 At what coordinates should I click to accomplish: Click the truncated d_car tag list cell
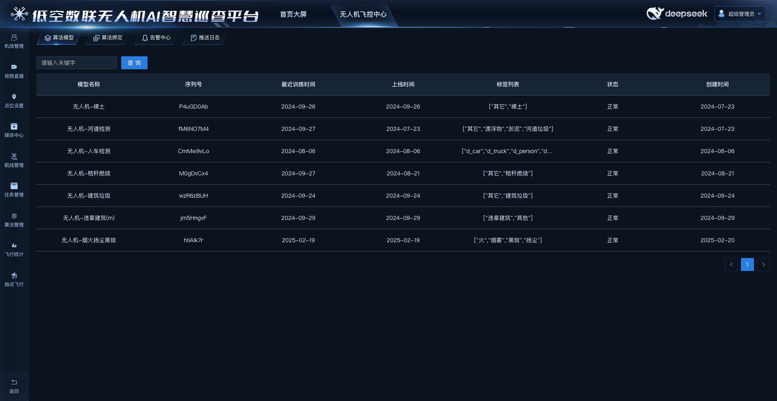(x=507, y=151)
